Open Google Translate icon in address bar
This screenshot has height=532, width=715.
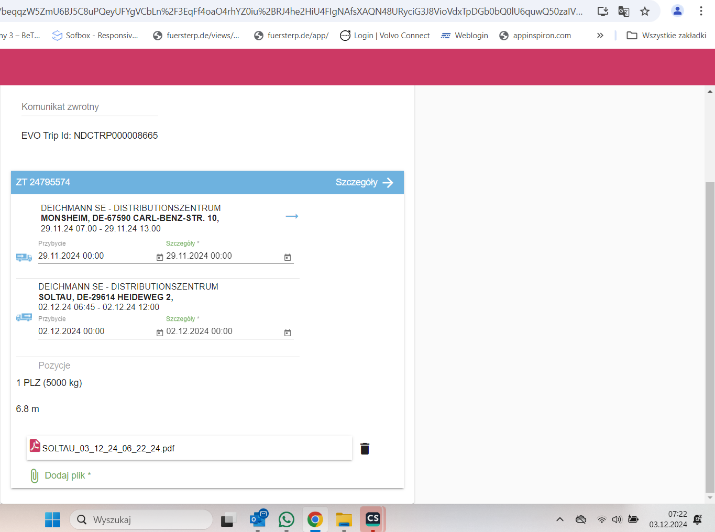pos(624,11)
